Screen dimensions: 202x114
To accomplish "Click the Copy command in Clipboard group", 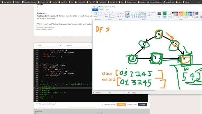I will [x=100, y=15].
